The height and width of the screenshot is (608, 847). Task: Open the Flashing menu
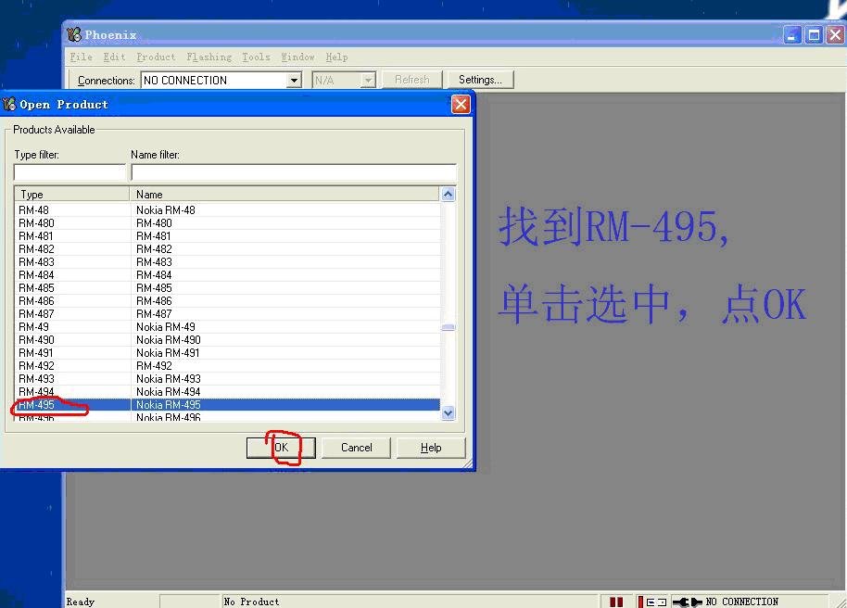(x=209, y=57)
